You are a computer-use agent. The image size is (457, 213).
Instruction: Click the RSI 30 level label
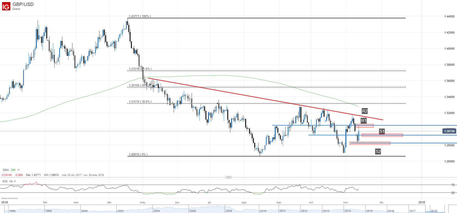(x=453, y=193)
